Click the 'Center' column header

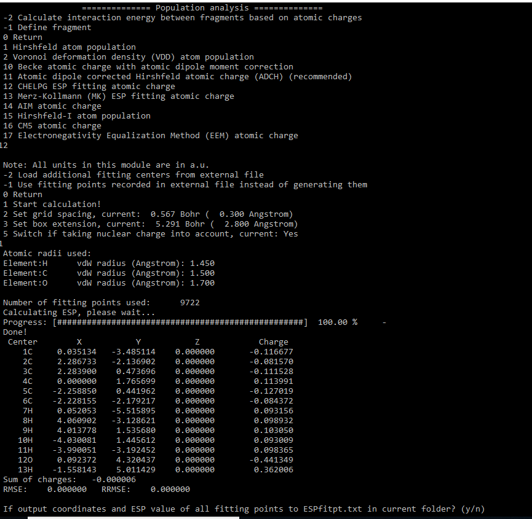click(22, 342)
